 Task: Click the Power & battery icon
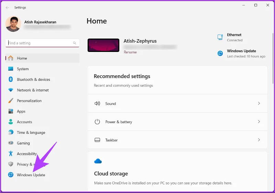(x=97, y=121)
